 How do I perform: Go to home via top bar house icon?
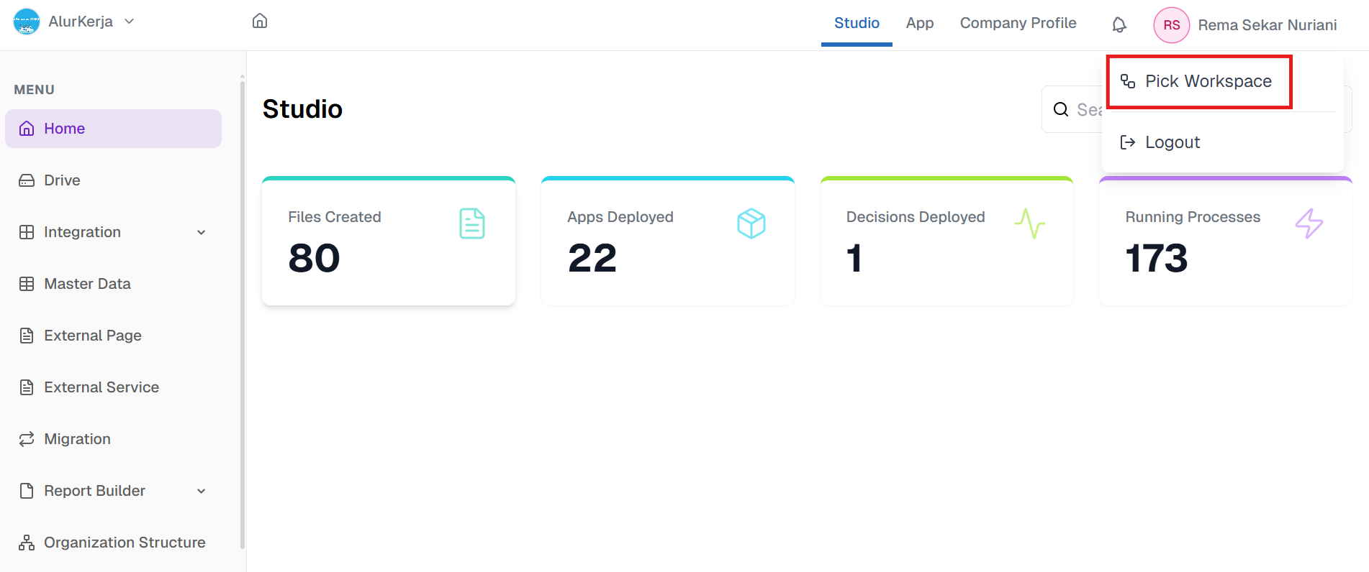coord(260,21)
